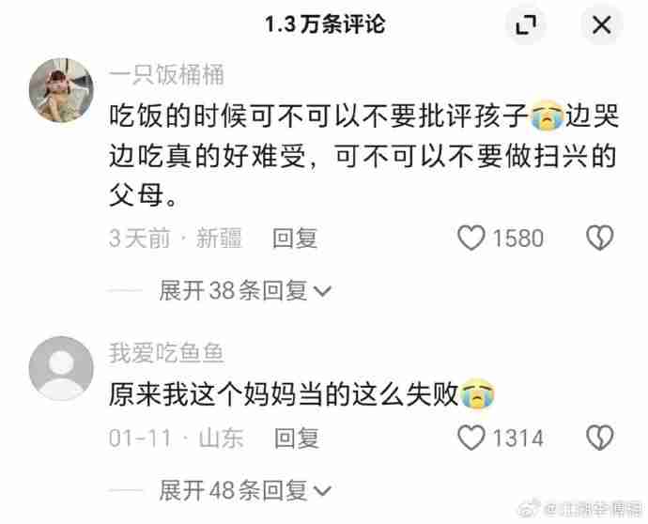Expand the 38 replies thread
Image resolution: width=648 pixels, height=524 pixels.
click(x=245, y=290)
